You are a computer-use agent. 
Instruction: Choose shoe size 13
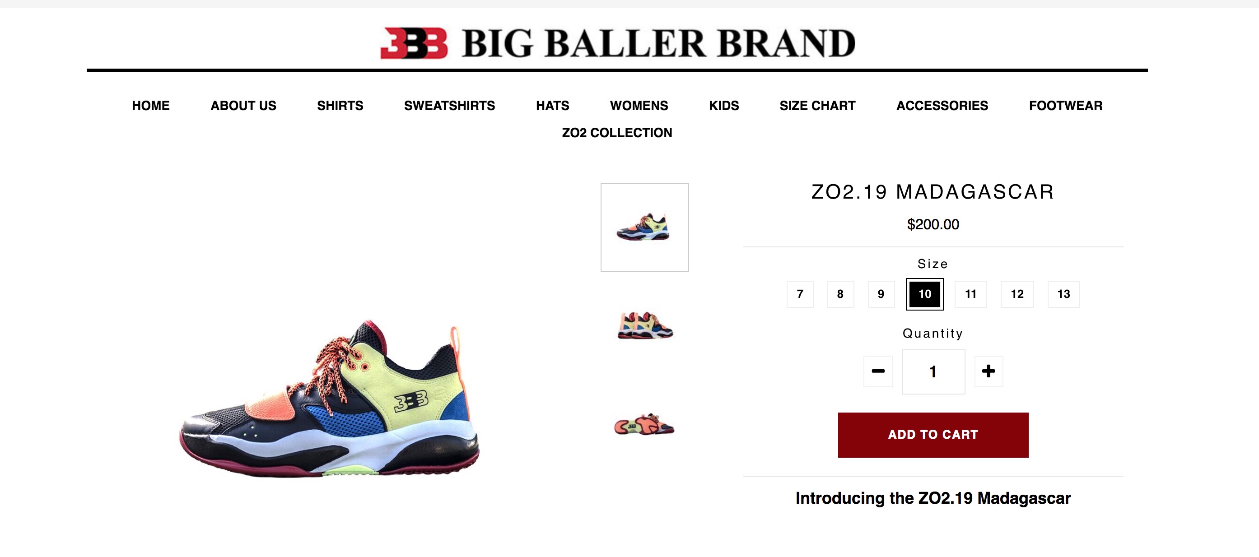(x=1063, y=294)
